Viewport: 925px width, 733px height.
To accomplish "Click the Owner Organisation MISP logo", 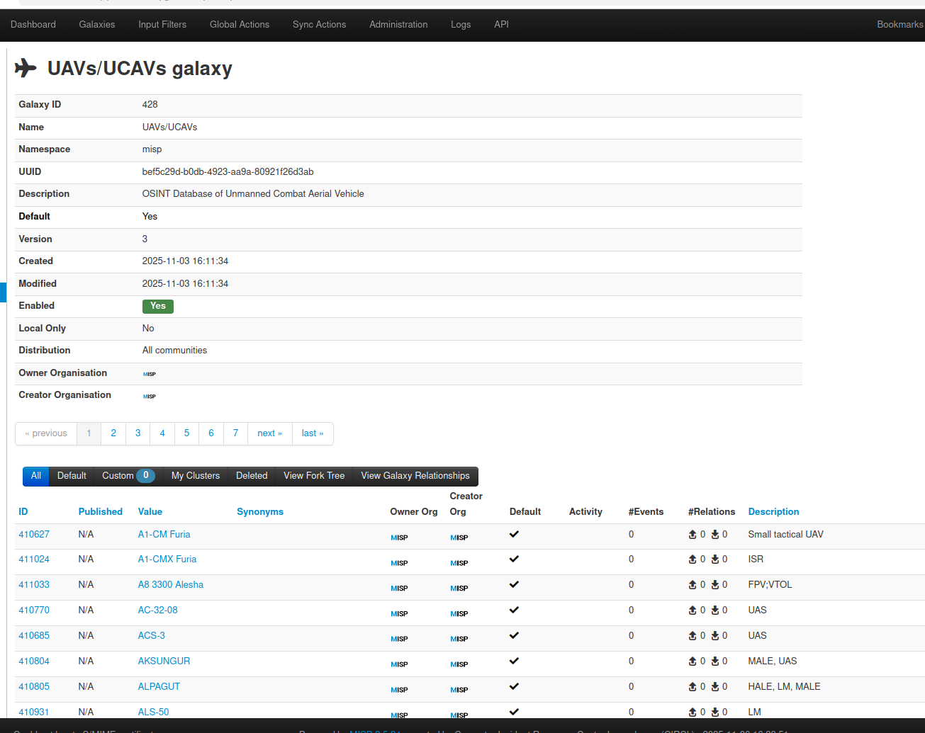I will [x=150, y=374].
